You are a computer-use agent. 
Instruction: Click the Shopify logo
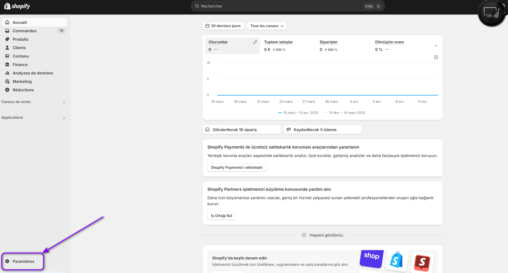pyautogui.click(x=17, y=6)
